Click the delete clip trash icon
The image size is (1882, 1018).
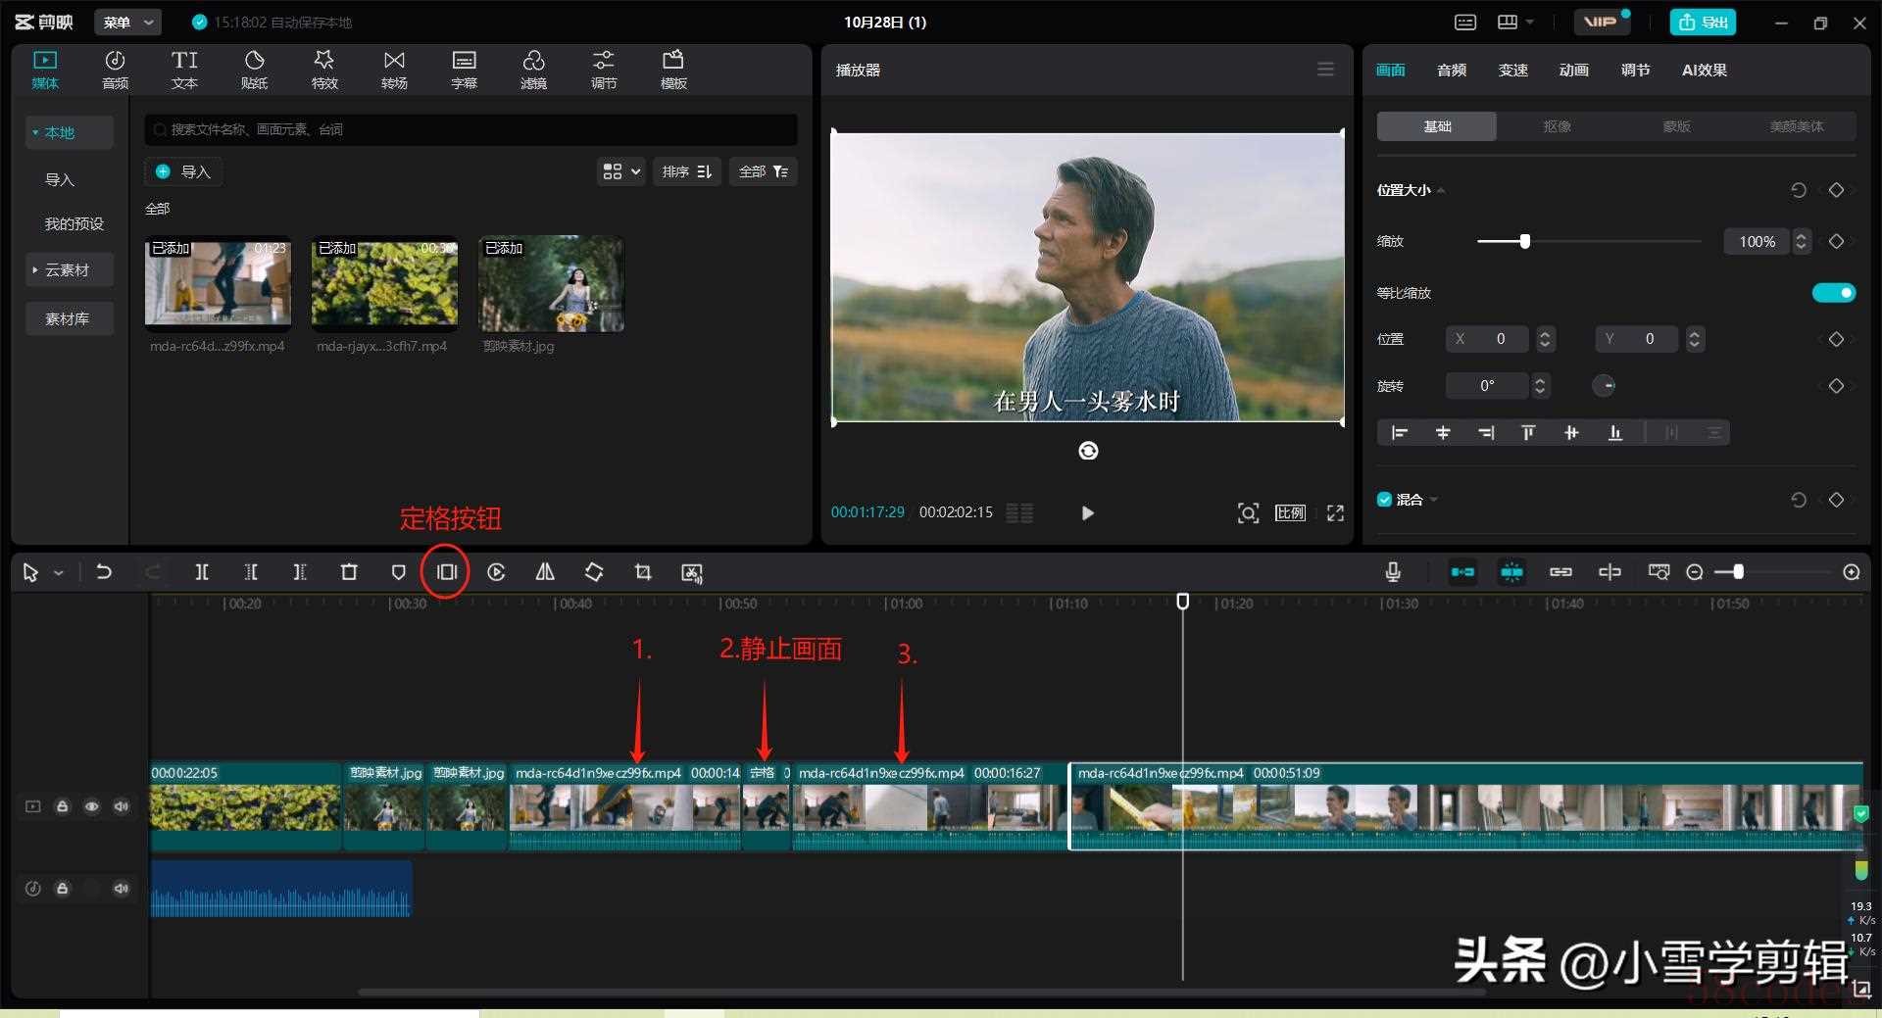349,572
